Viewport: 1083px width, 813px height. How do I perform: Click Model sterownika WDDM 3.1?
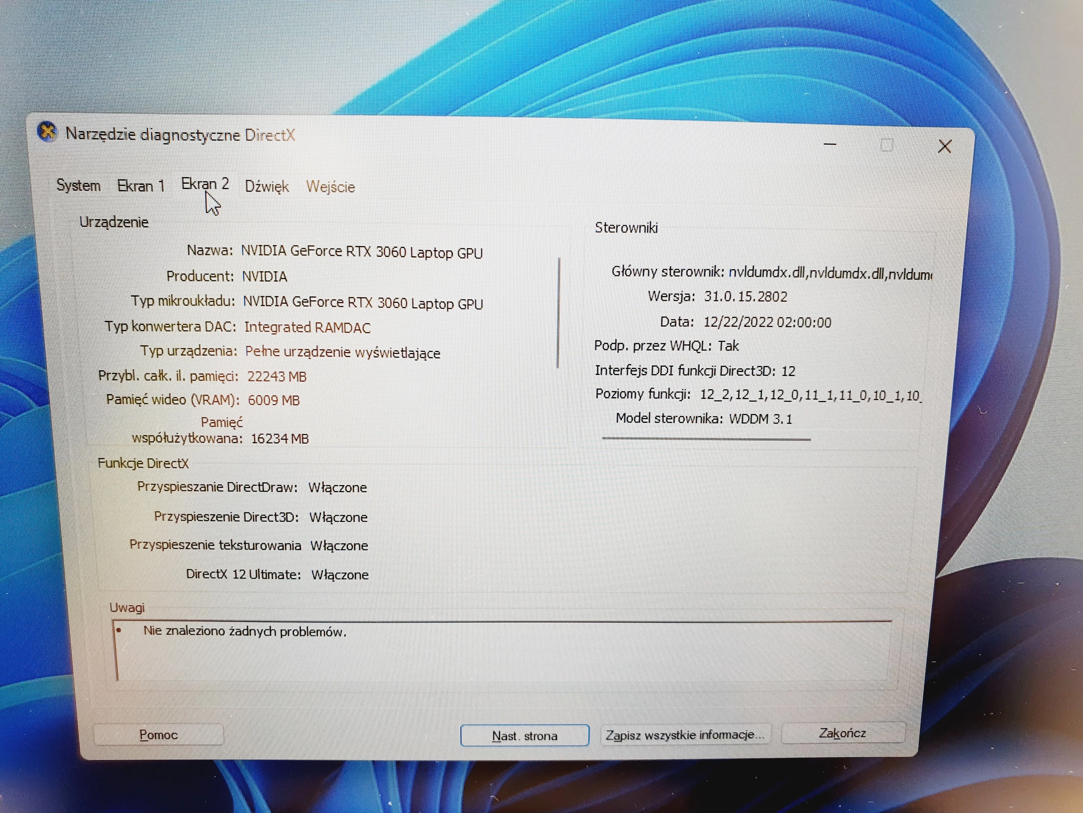pyautogui.click(x=760, y=419)
